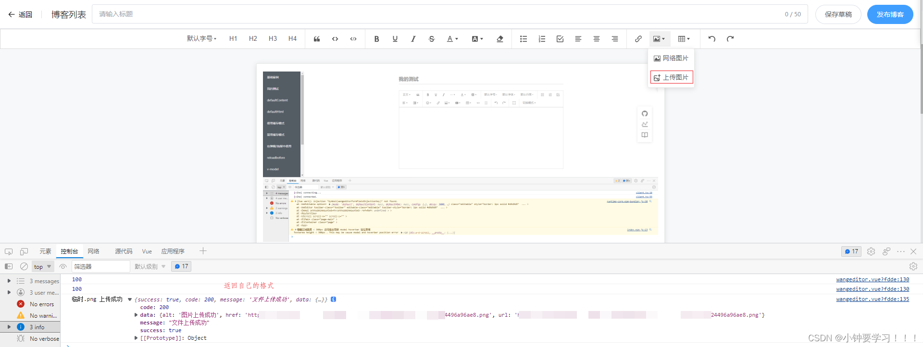Clear the console with the ban icon

(24, 266)
